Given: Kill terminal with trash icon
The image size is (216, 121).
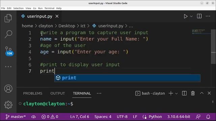Looking at the screenshot, I should tap(193, 93).
